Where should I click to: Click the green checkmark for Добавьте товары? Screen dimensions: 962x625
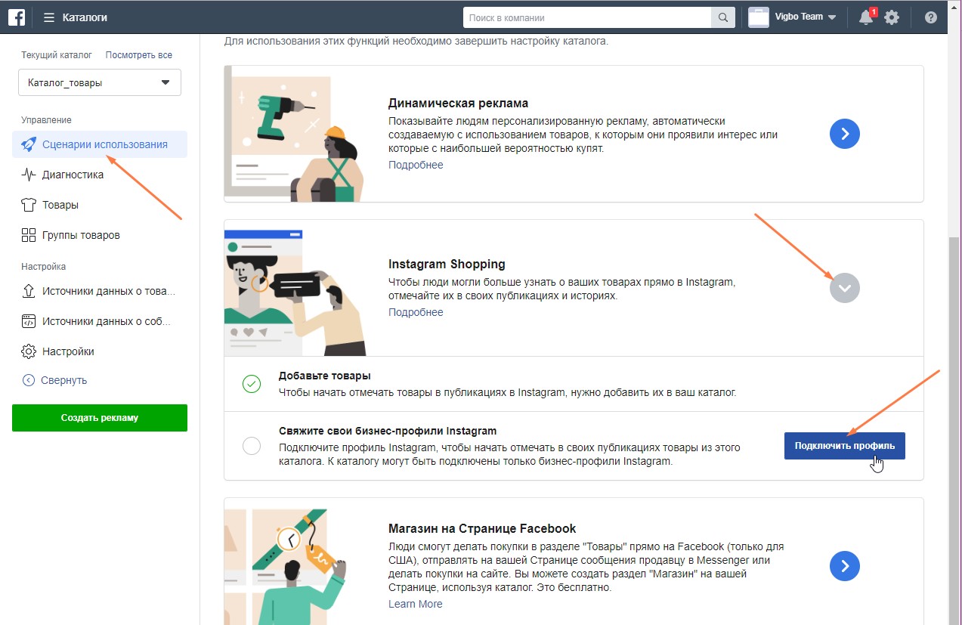[x=252, y=384]
